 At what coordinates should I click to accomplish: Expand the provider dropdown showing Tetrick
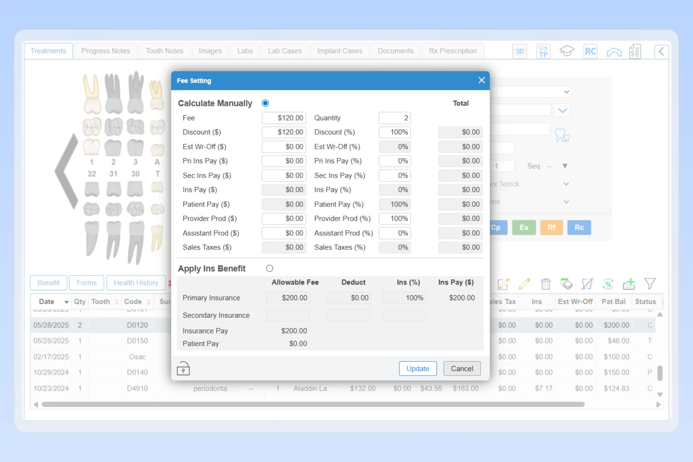566,184
